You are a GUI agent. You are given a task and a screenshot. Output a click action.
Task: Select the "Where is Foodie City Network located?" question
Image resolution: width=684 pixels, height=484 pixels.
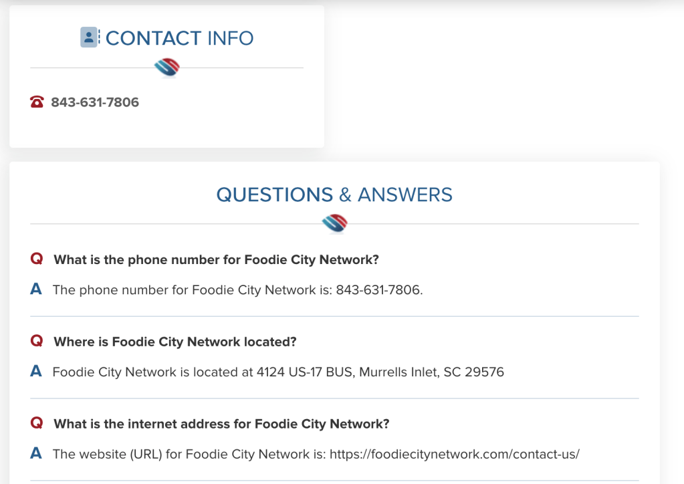coord(175,342)
